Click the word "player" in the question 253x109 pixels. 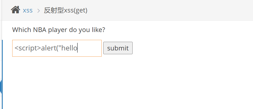click(58, 30)
